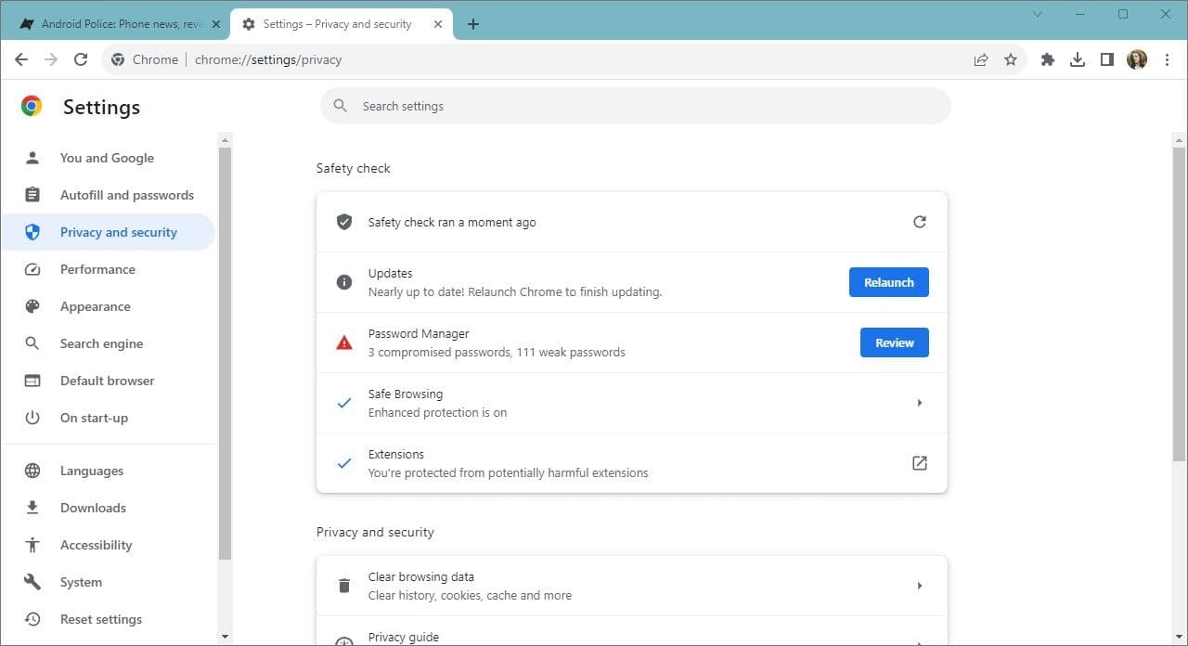Click the refresh safety check icon
The width and height of the screenshot is (1188, 646).
919,222
